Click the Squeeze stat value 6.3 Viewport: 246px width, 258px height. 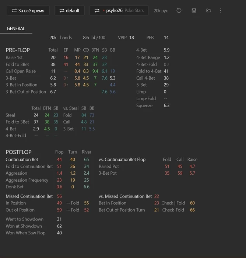click(167, 105)
